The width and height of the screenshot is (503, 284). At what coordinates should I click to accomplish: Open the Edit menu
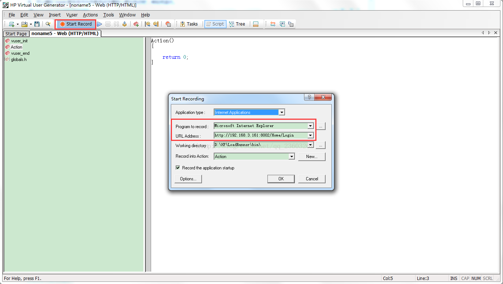pos(24,15)
